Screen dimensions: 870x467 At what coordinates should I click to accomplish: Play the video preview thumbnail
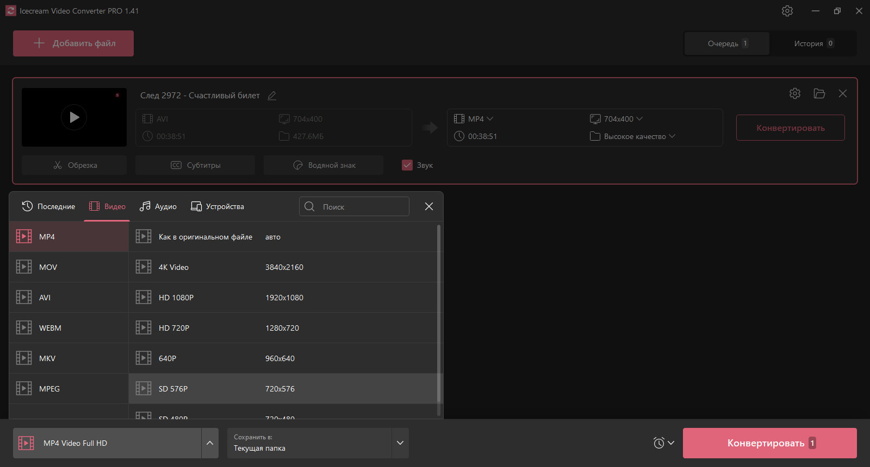coord(74,117)
